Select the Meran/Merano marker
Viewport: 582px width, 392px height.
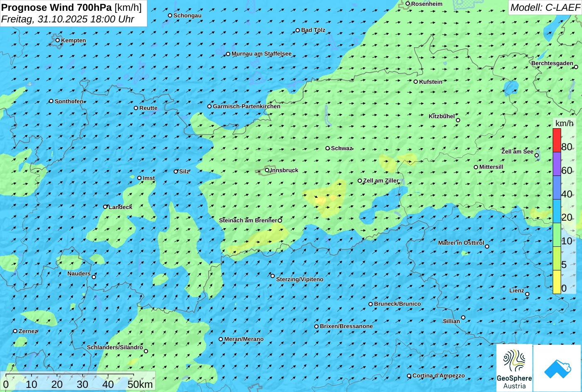click(x=221, y=339)
